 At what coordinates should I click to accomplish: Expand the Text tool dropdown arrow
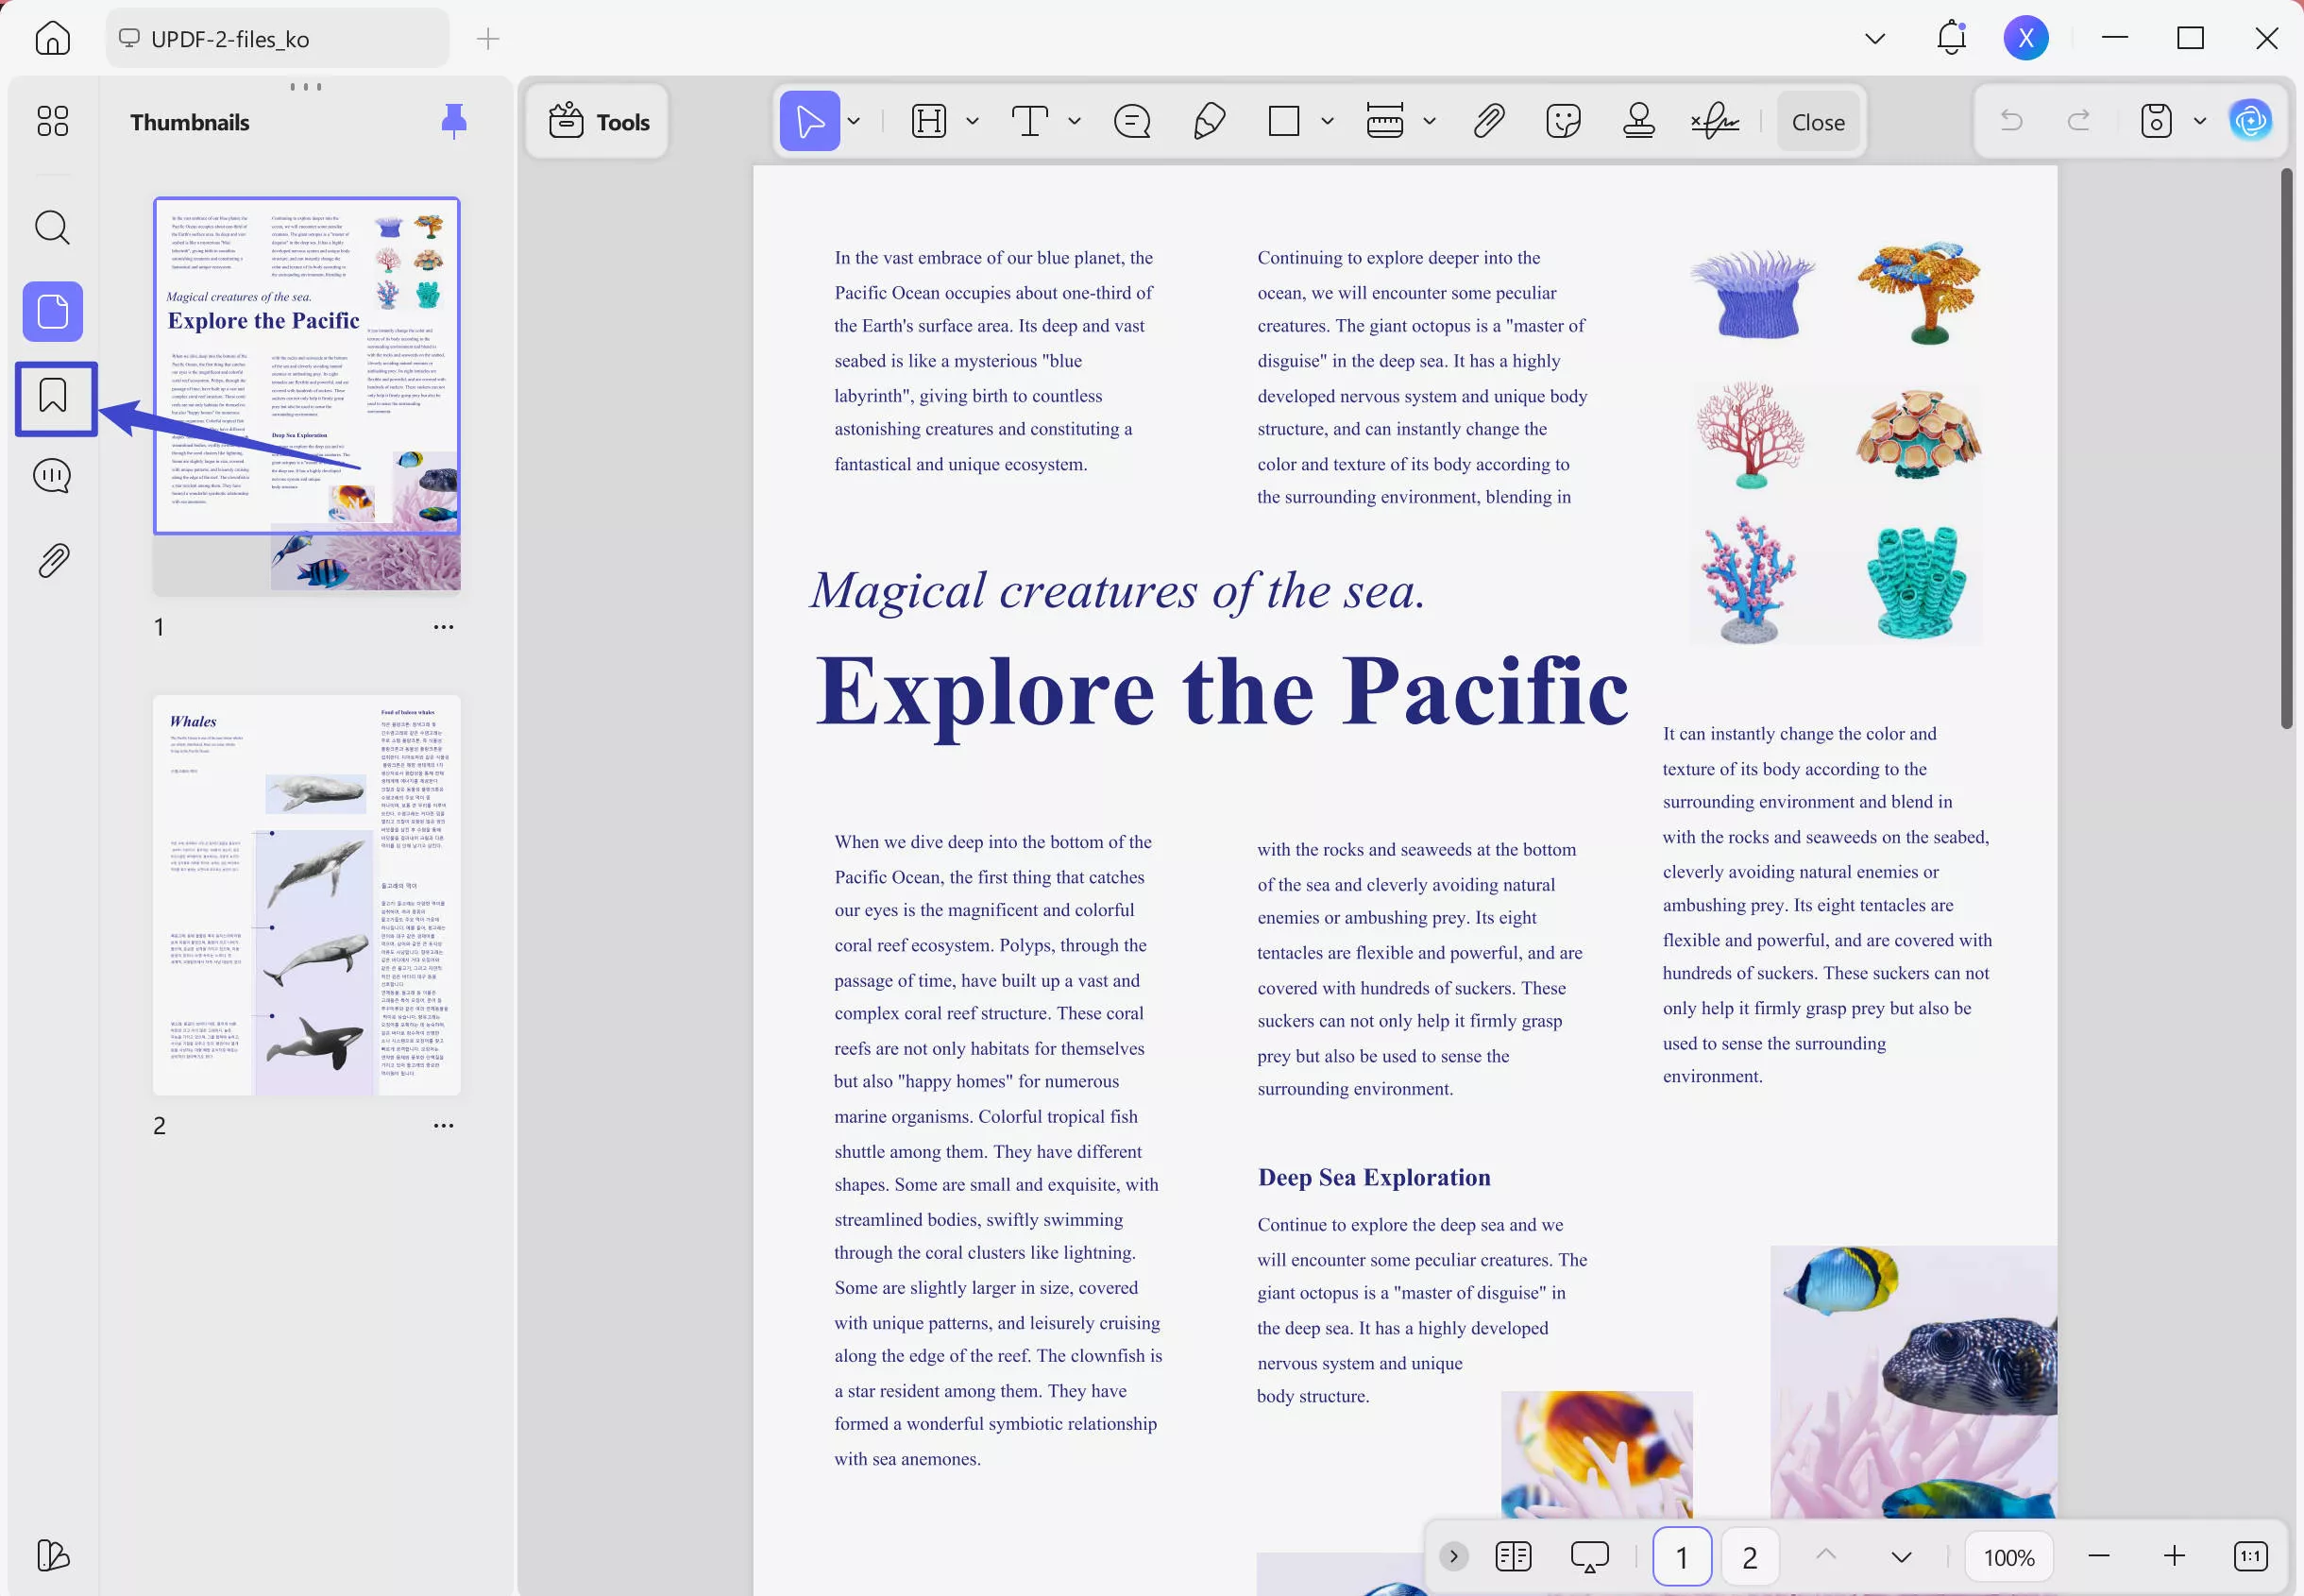point(1075,122)
